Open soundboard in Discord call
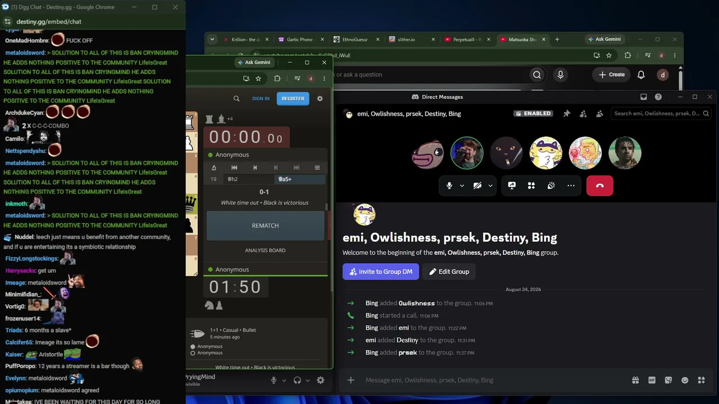 (x=551, y=186)
